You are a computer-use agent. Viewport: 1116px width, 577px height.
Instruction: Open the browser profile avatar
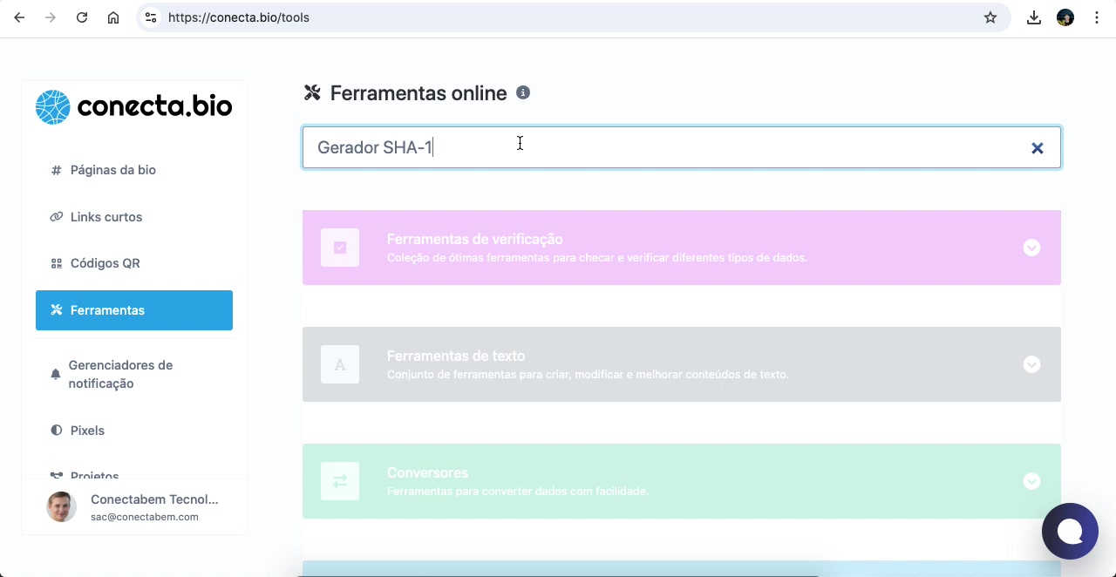tap(1065, 17)
